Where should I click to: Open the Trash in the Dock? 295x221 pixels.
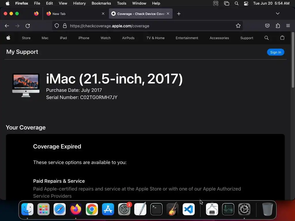(267, 209)
